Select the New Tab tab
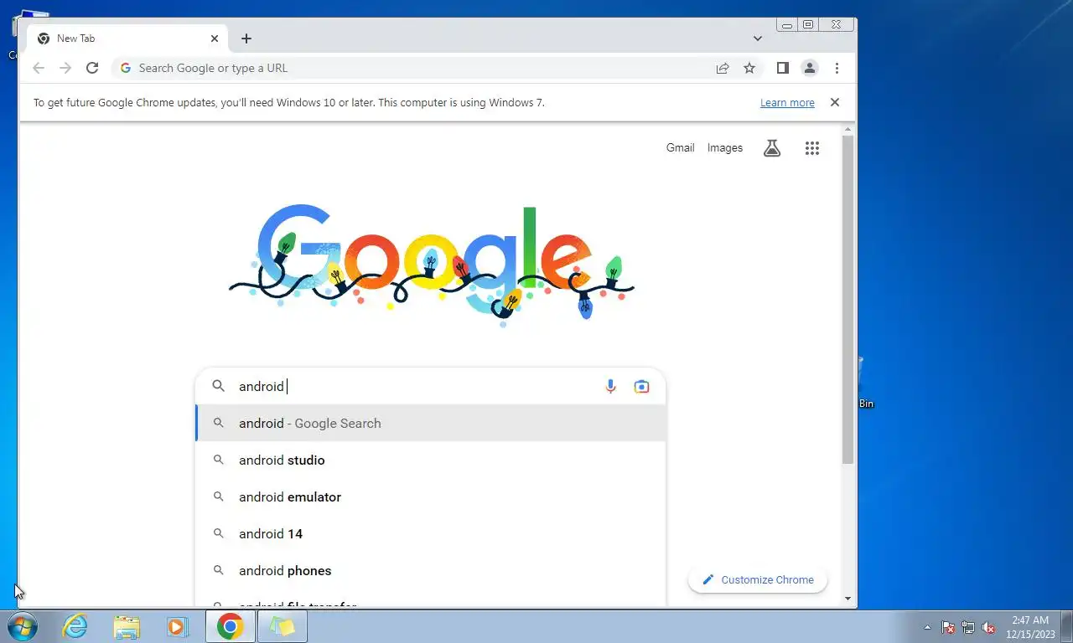The width and height of the screenshot is (1073, 643). (x=127, y=39)
